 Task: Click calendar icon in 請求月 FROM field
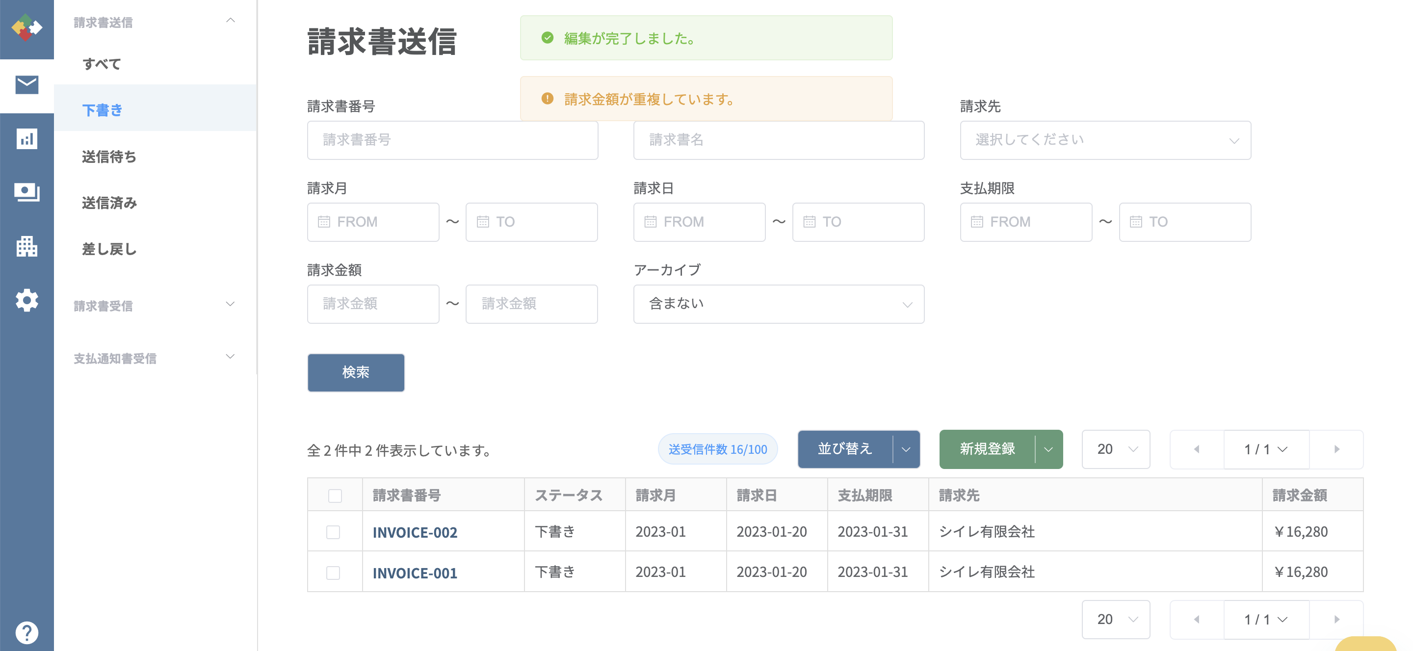(x=324, y=222)
